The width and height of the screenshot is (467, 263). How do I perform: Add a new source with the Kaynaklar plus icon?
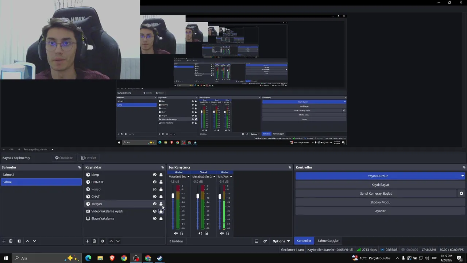coord(87,241)
